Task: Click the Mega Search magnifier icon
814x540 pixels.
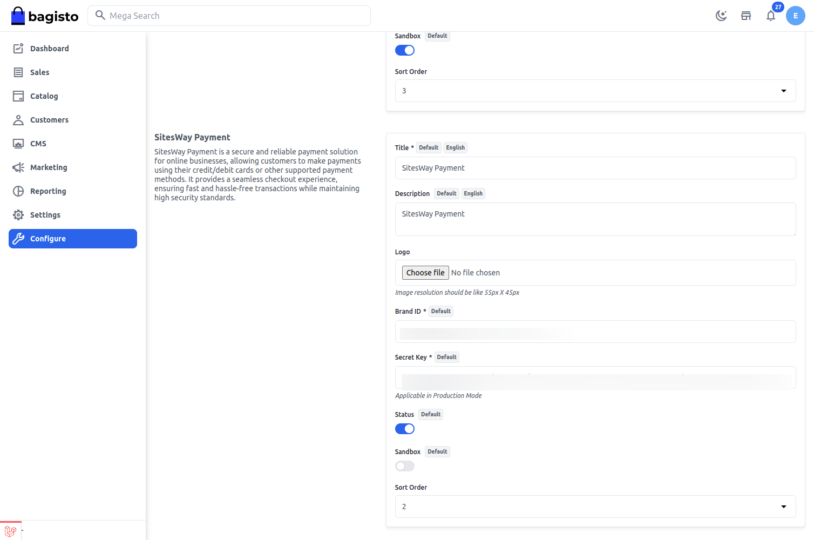Action: pyautogui.click(x=100, y=15)
